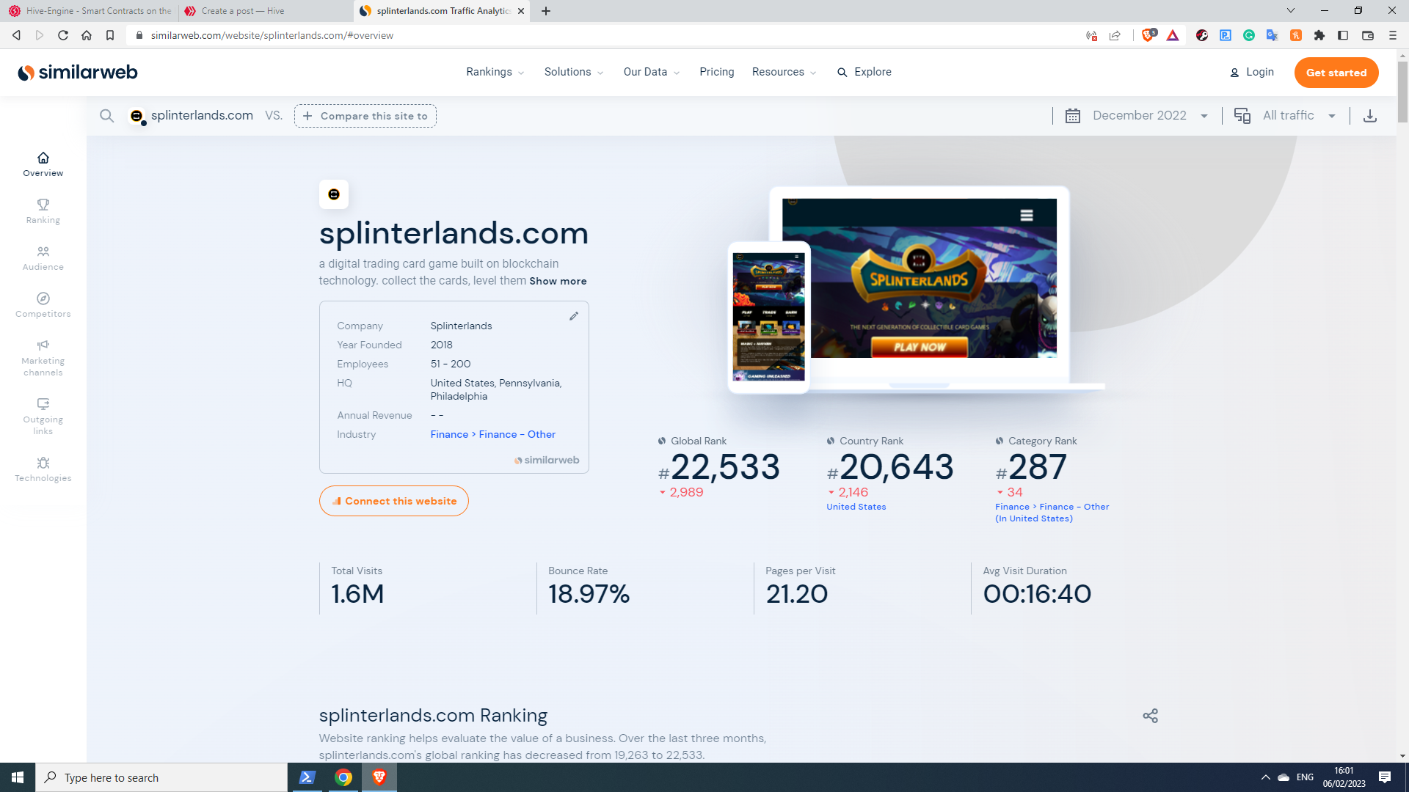Click Finance > Finance - Other category rank link

(x=1052, y=513)
